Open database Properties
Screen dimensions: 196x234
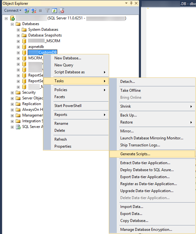(x=76, y=146)
